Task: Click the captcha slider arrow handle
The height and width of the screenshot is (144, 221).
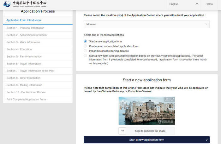Action: tap(122, 131)
